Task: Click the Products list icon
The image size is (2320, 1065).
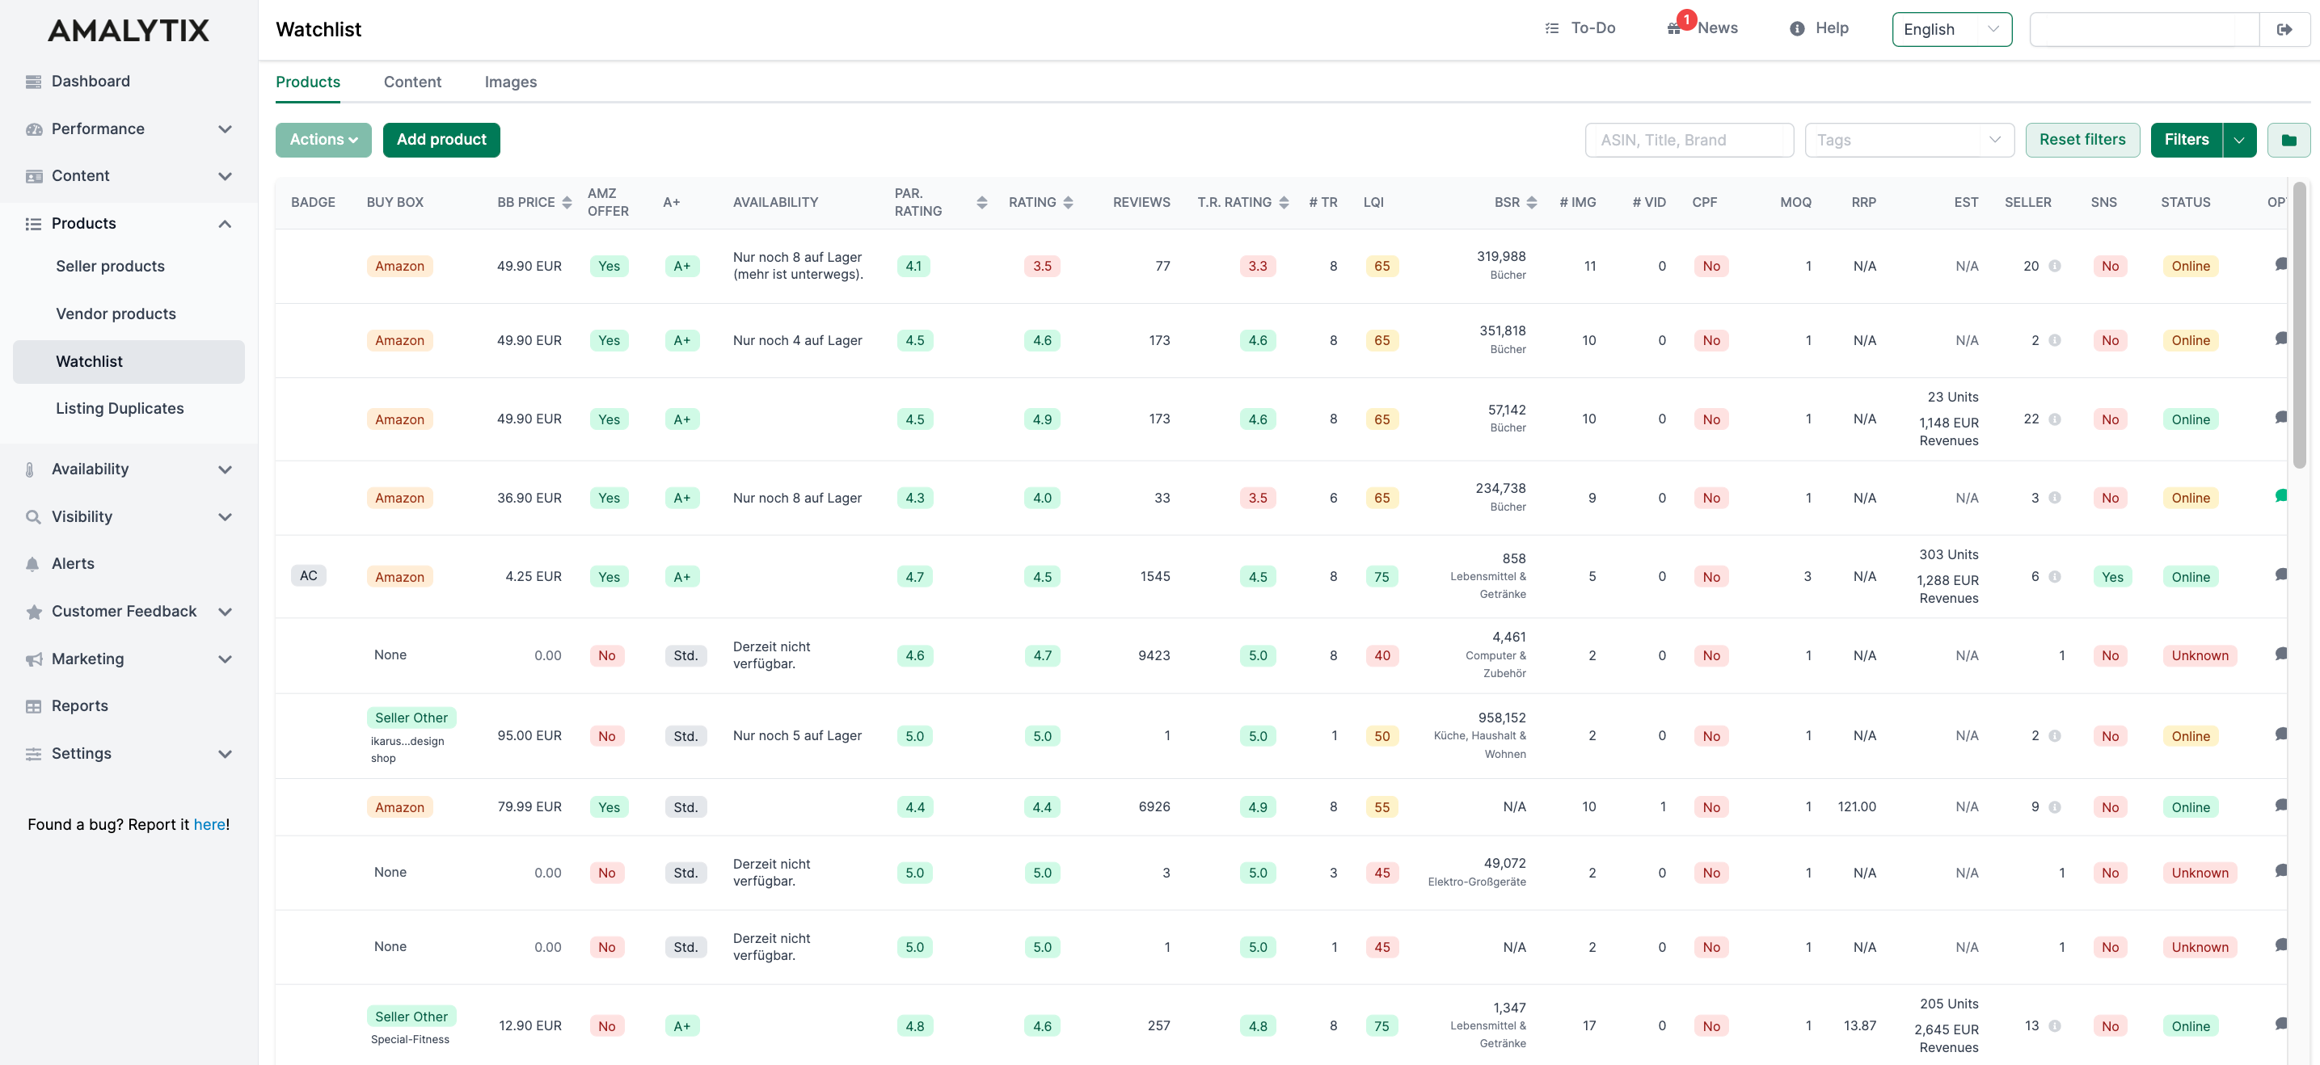Action: coord(33,223)
